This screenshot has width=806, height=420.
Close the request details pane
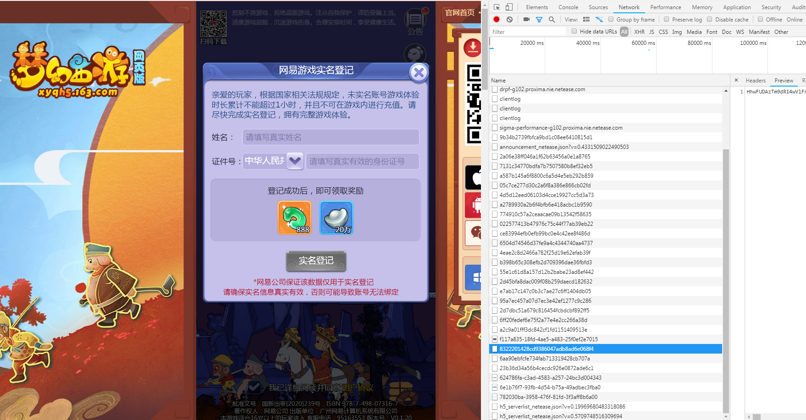736,80
